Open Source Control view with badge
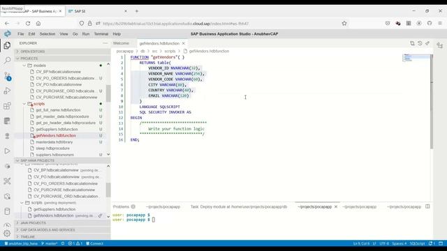 tap(7, 76)
